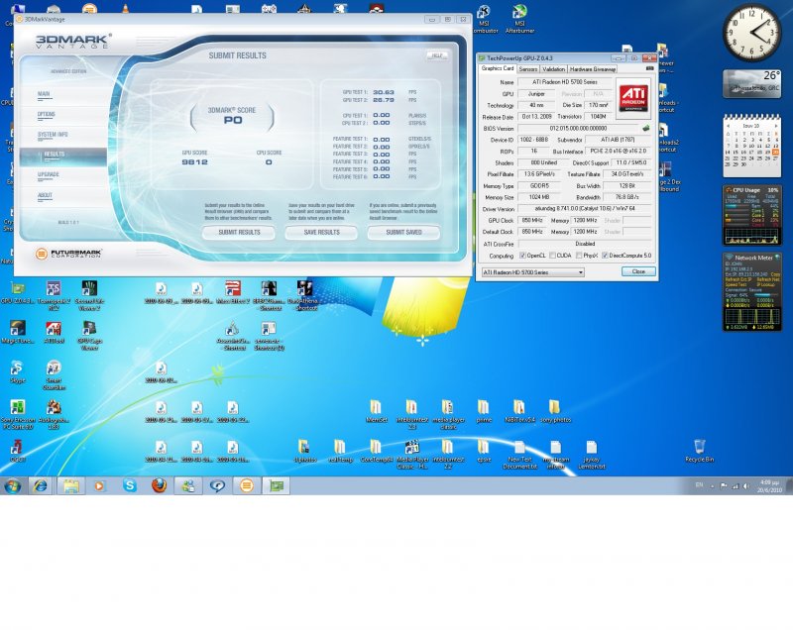
Task: Click the SUBMIT RESULTS button
Action: coord(239,232)
